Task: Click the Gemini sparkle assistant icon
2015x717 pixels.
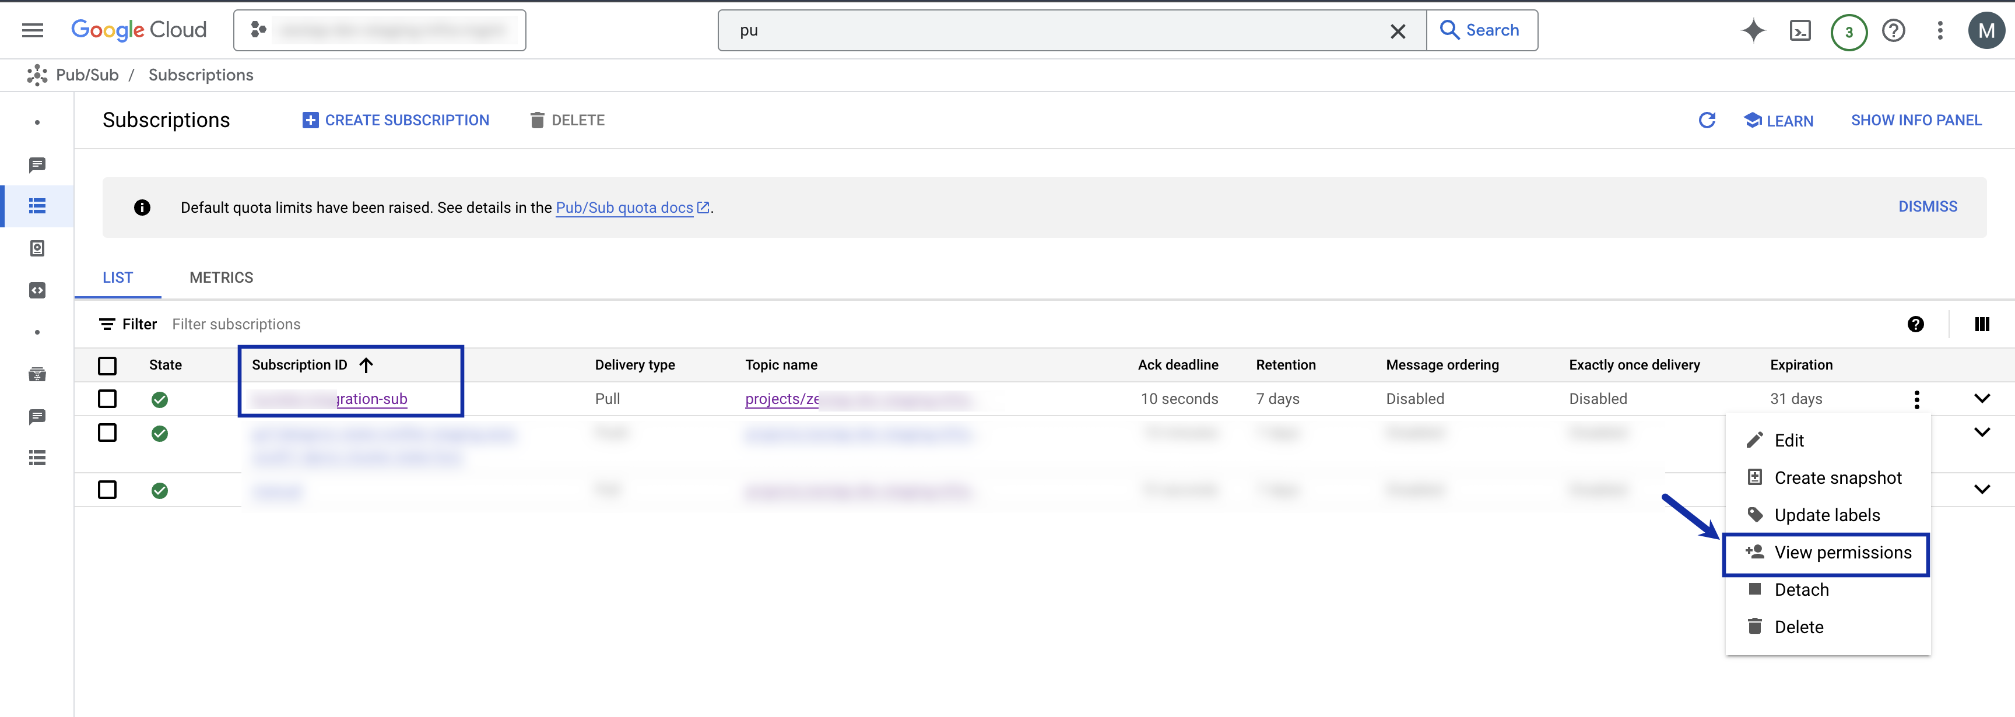Action: [1753, 30]
